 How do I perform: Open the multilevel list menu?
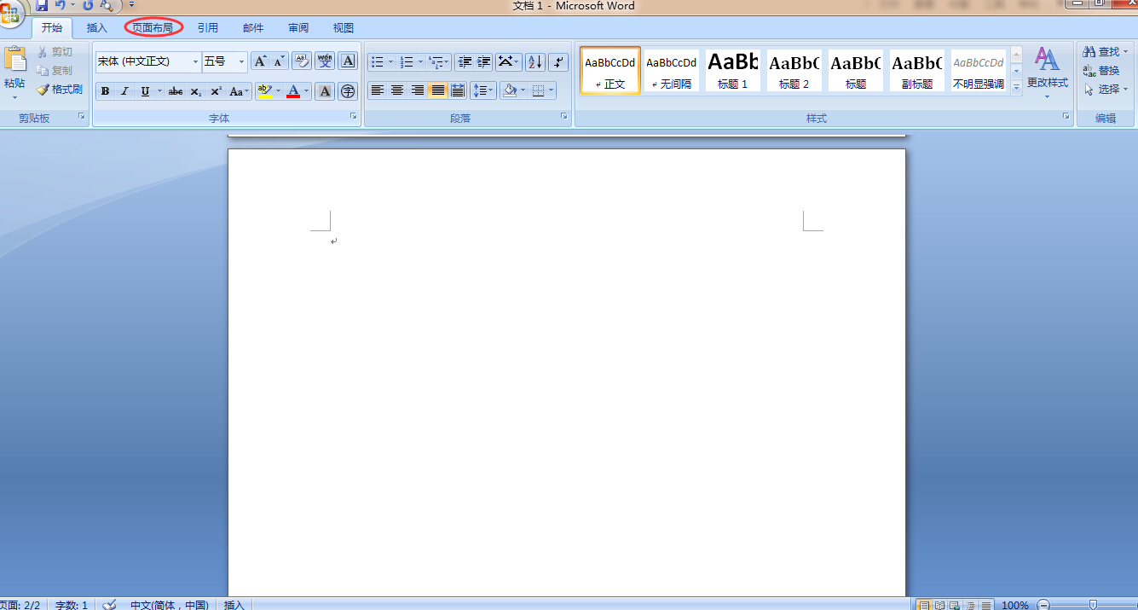click(439, 62)
